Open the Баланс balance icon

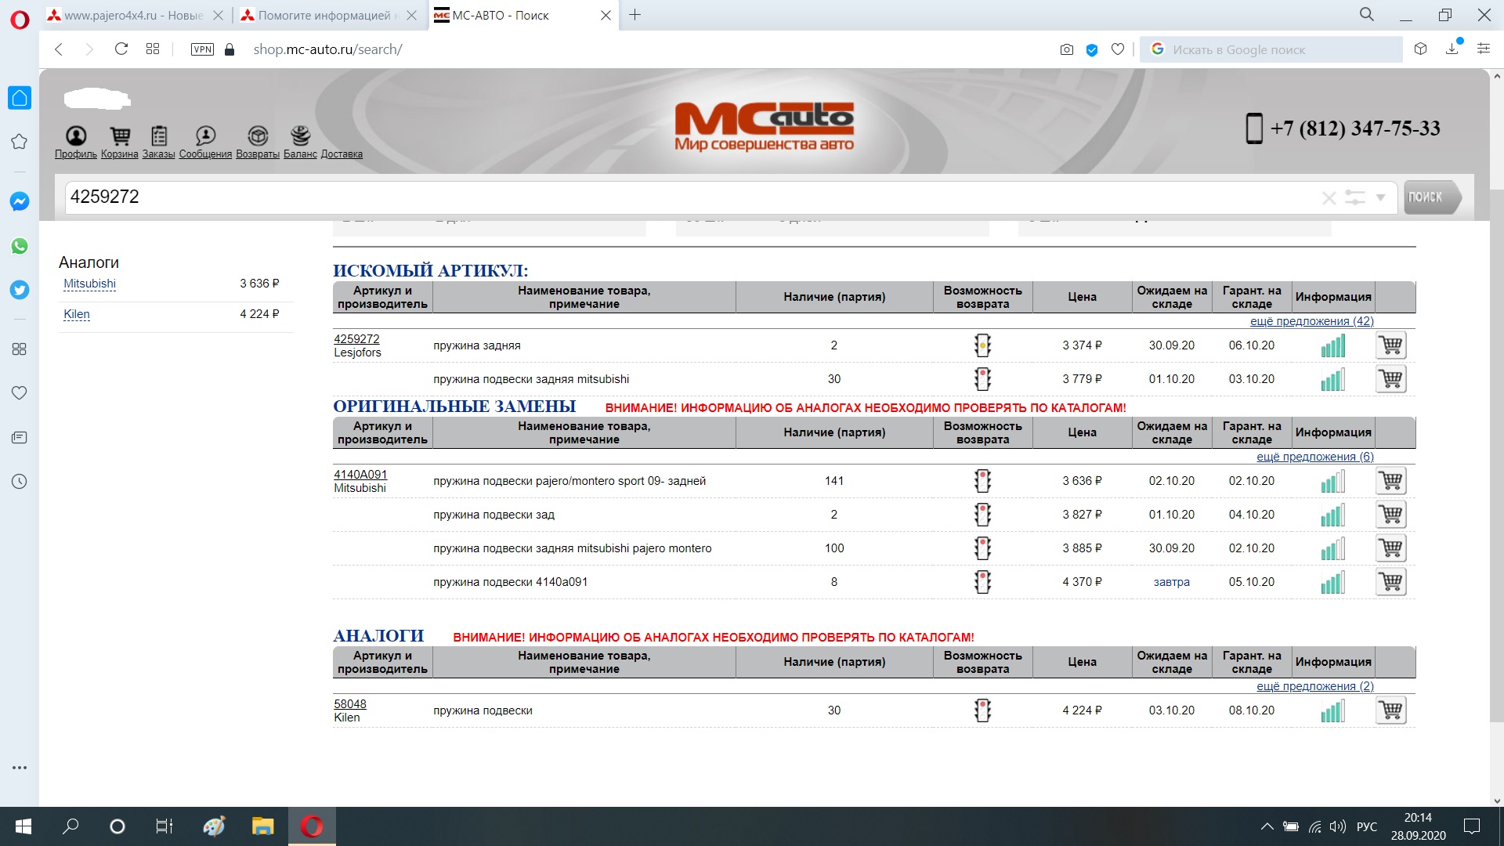click(x=300, y=137)
